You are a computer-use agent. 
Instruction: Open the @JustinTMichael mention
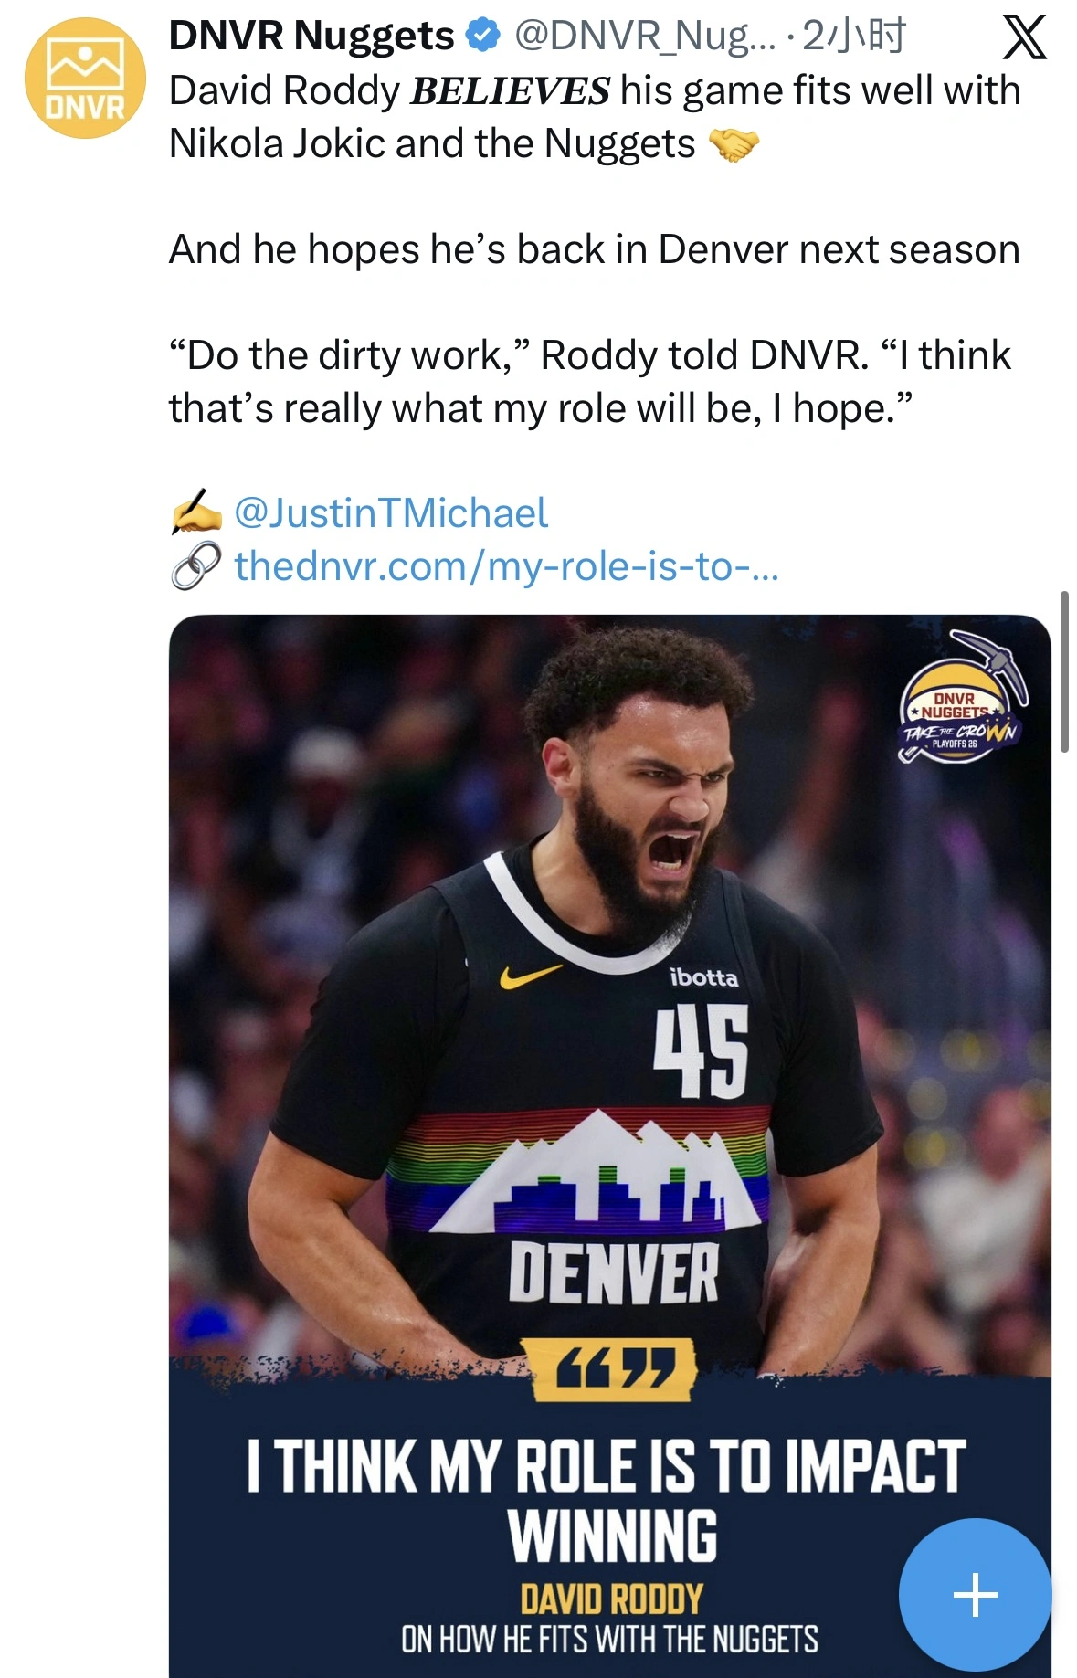[x=390, y=512]
